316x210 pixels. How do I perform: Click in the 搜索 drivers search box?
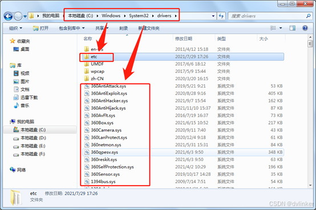268,16
